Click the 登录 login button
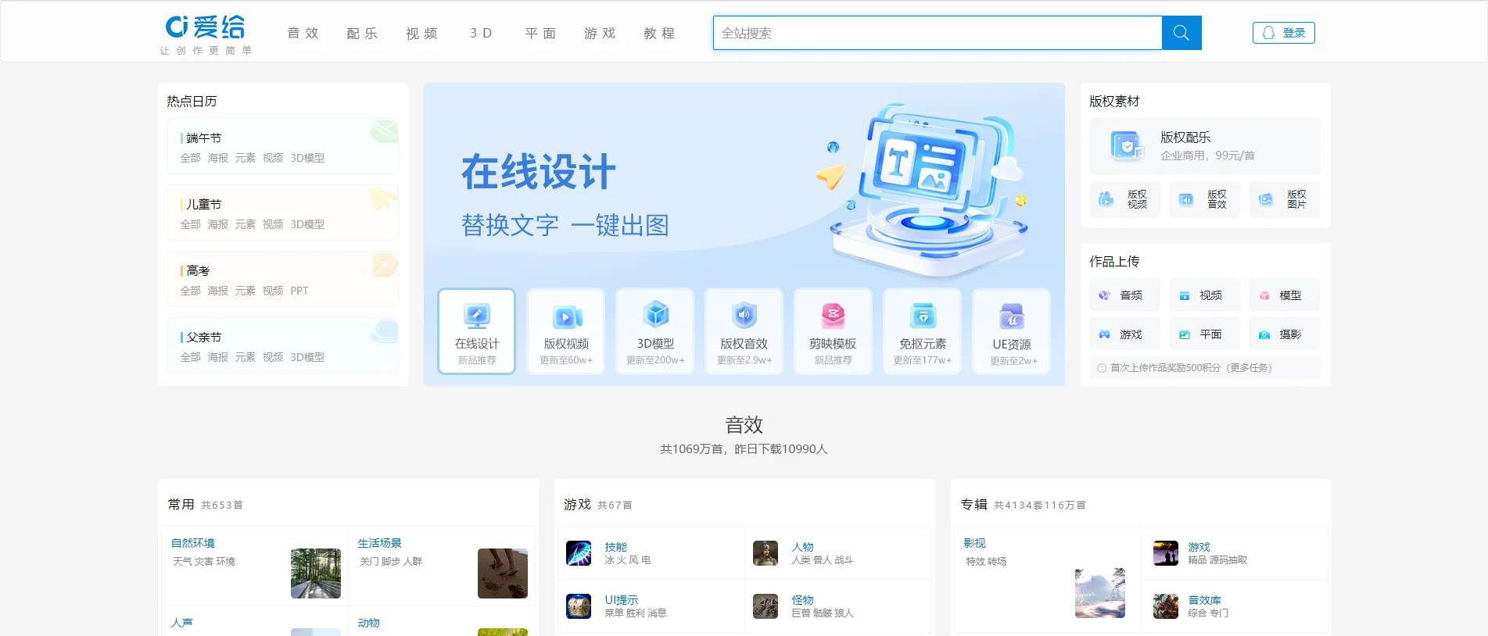This screenshot has width=1488, height=636. click(1284, 33)
